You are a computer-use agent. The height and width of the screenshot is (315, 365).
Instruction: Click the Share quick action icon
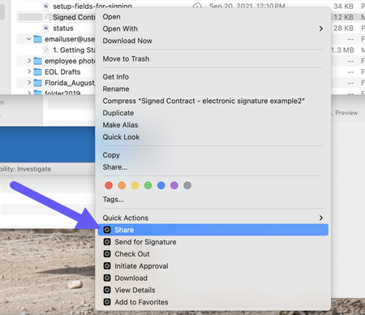(x=107, y=230)
